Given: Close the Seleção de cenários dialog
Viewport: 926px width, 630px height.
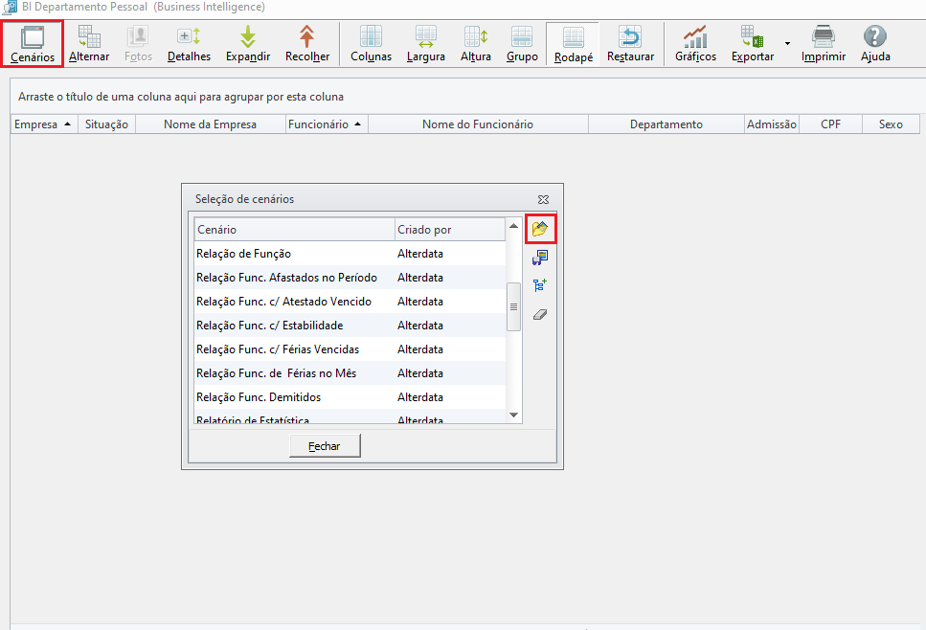Looking at the screenshot, I should tap(543, 199).
